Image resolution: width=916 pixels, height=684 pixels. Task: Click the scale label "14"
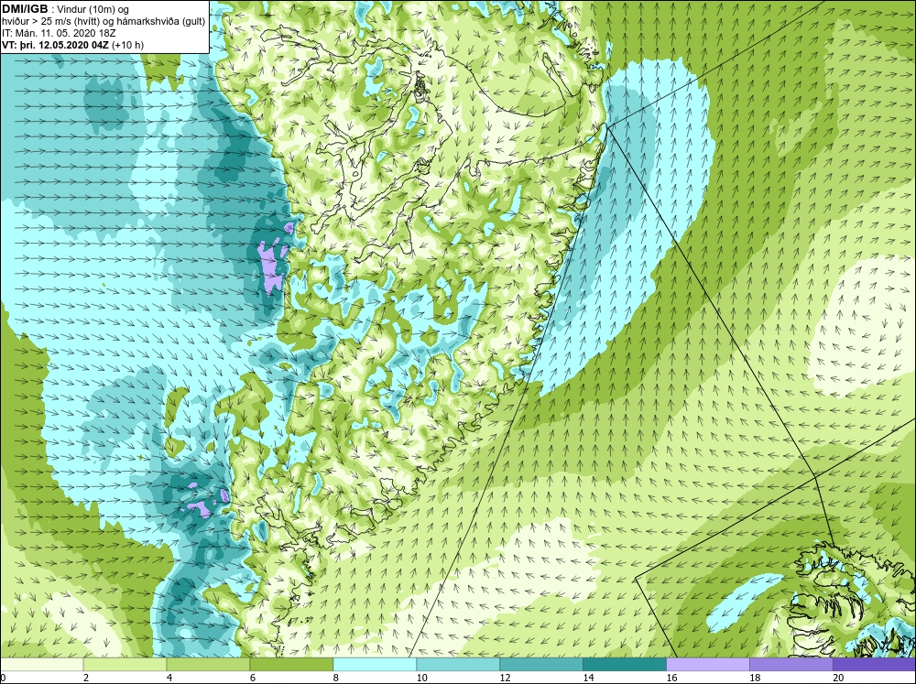click(588, 678)
